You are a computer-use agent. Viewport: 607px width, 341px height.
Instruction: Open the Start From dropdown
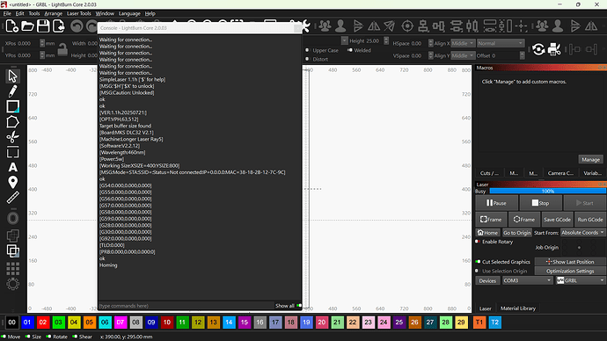[582, 233]
